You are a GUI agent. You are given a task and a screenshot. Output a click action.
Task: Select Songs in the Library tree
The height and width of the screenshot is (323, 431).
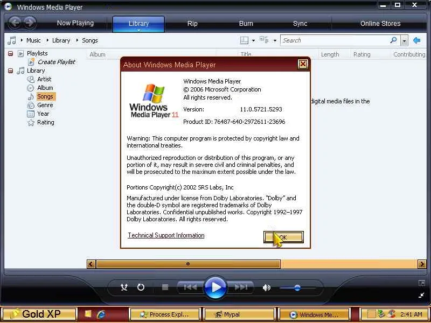(x=45, y=96)
